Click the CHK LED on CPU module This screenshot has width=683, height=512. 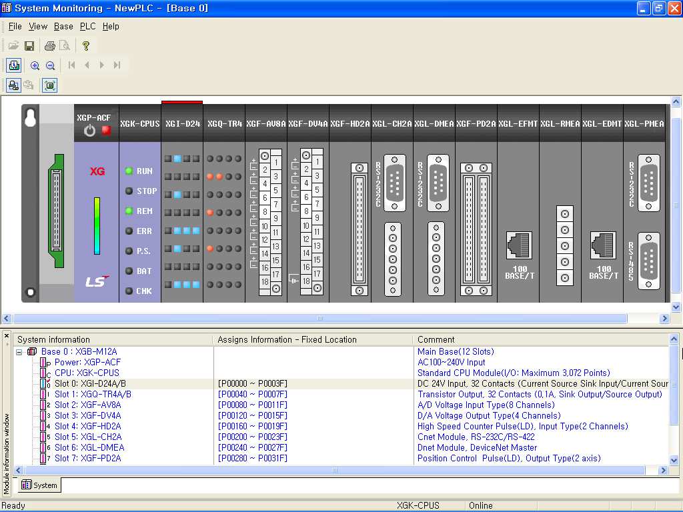(x=129, y=291)
